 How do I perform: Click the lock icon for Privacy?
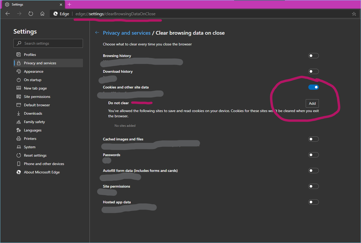point(19,63)
